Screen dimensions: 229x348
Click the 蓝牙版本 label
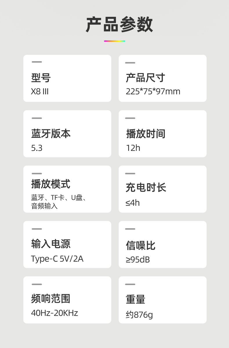point(51,133)
